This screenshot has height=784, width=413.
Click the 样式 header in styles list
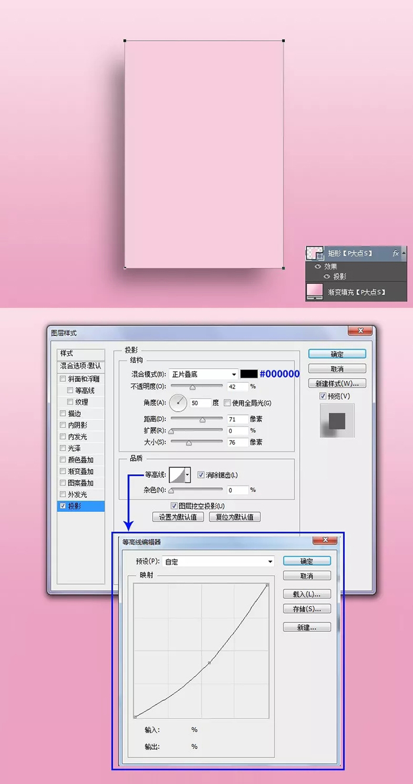point(81,353)
